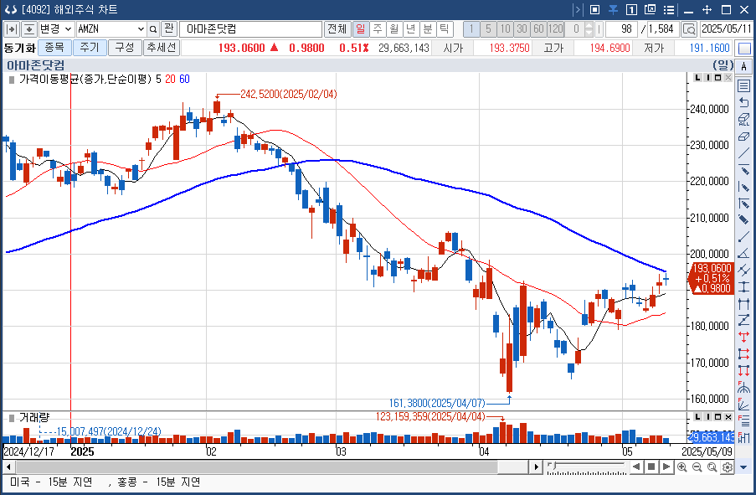Screen dimensions: 756x495
Task: Click the zoom in magnifier icon
Action: (x=681, y=467)
